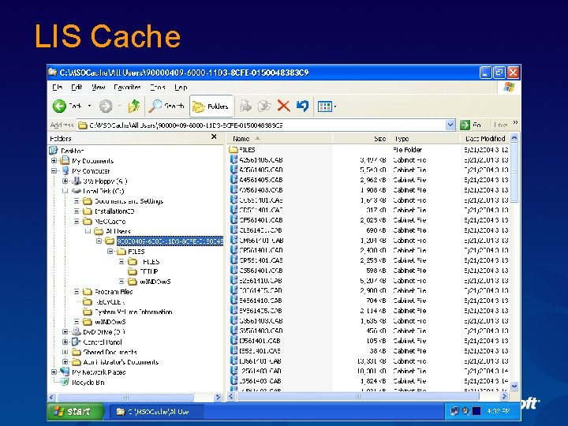Screen dimensions: 568x426
Task: Open the Help menu
Action: 181,88
